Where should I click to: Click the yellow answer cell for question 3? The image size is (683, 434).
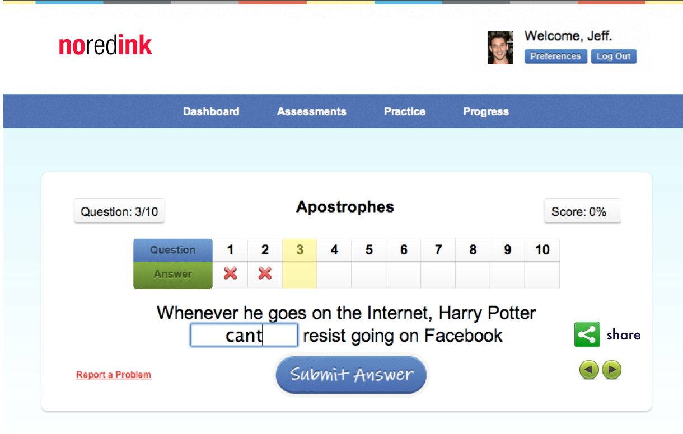pos(300,275)
